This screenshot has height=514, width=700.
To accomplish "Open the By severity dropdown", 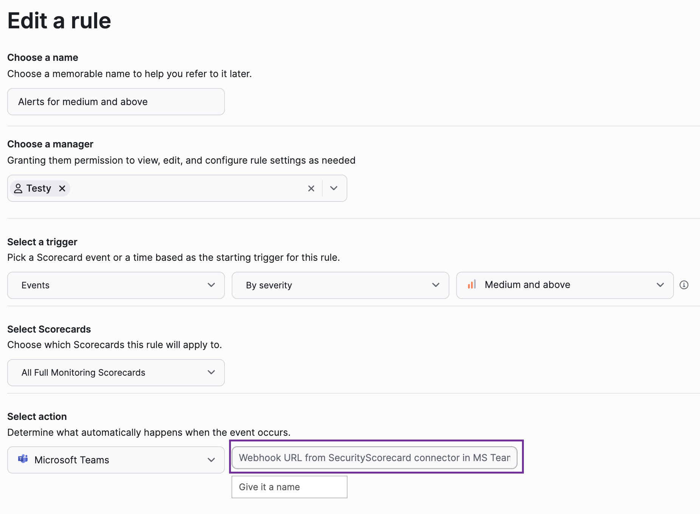I will coord(340,285).
